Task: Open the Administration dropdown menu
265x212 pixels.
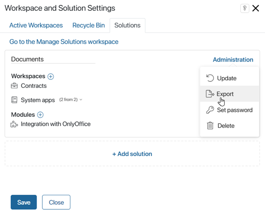Action: click(x=233, y=60)
